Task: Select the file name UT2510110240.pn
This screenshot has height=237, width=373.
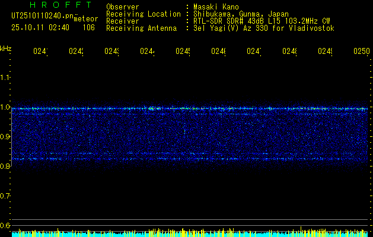Action: point(42,16)
